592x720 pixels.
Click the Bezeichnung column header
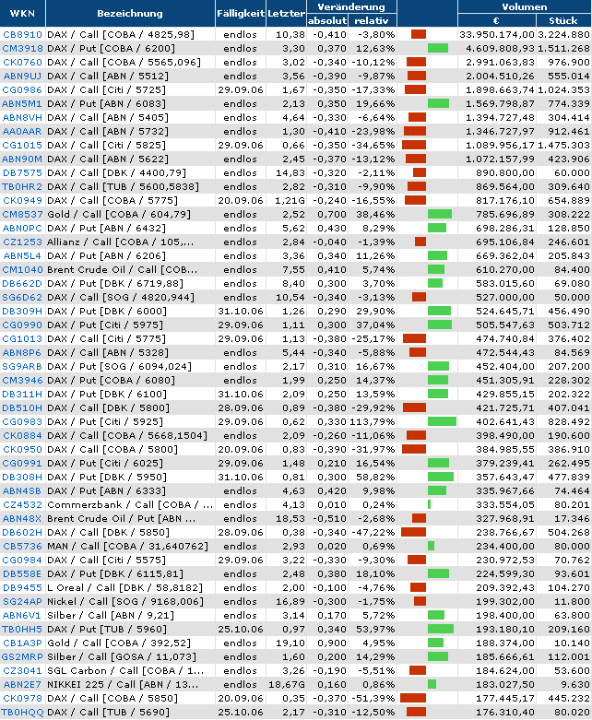[x=130, y=13]
